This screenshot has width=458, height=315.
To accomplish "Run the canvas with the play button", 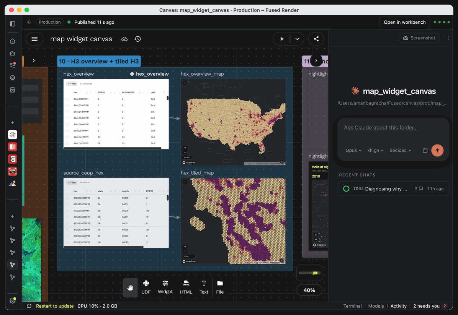I will pos(282,39).
